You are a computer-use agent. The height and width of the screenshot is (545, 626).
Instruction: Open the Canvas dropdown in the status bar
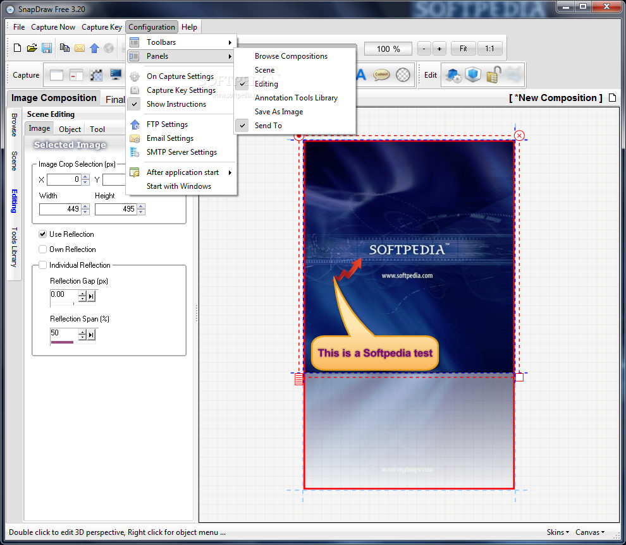590,532
